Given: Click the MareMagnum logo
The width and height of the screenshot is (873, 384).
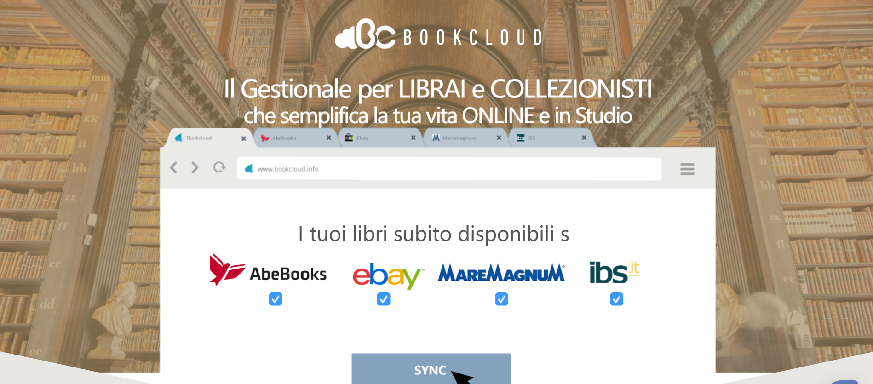Looking at the screenshot, I should coord(501,272).
